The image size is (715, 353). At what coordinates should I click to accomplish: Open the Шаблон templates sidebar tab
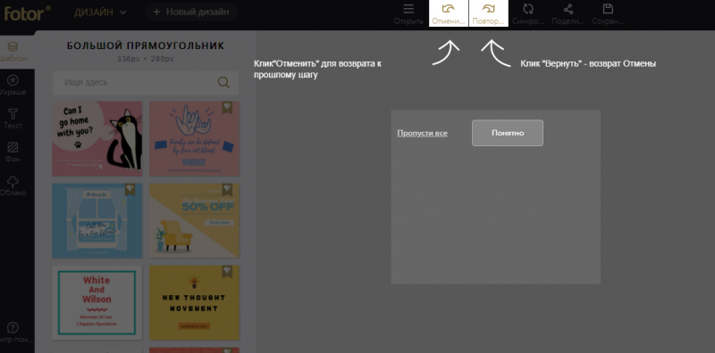click(x=13, y=52)
